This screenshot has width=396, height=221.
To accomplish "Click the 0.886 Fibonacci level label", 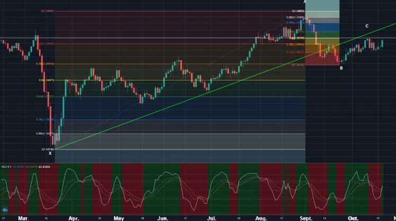I will tap(45, 134).
